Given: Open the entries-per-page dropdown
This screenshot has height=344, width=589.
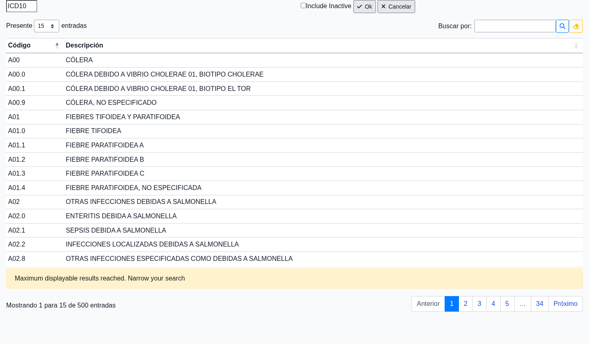Looking at the screenshot, I should [x=46, y=26].
